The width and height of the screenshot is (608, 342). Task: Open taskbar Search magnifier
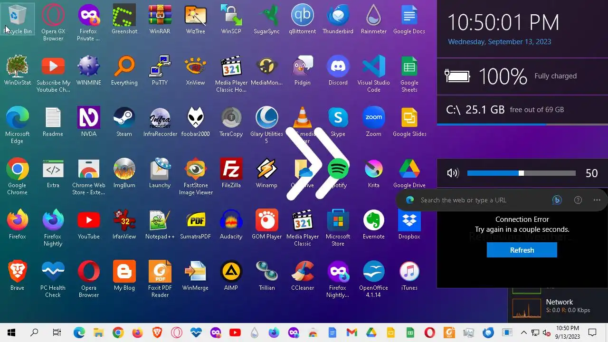34,332
